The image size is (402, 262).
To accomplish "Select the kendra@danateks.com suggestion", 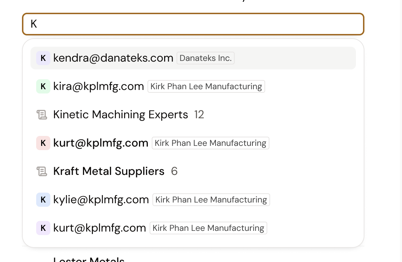I will point(113,58).
